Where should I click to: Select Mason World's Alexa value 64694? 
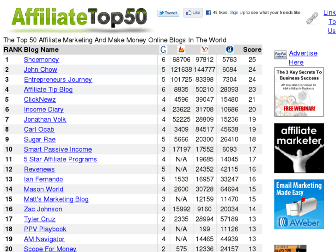229,189
